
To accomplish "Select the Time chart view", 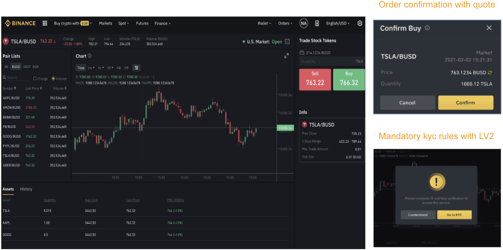I will pos(81,68).
